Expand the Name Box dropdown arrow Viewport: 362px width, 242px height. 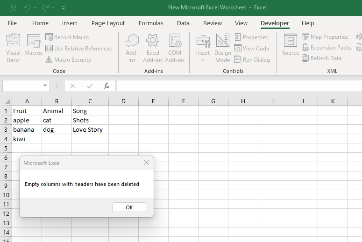[x=45, y=85]
